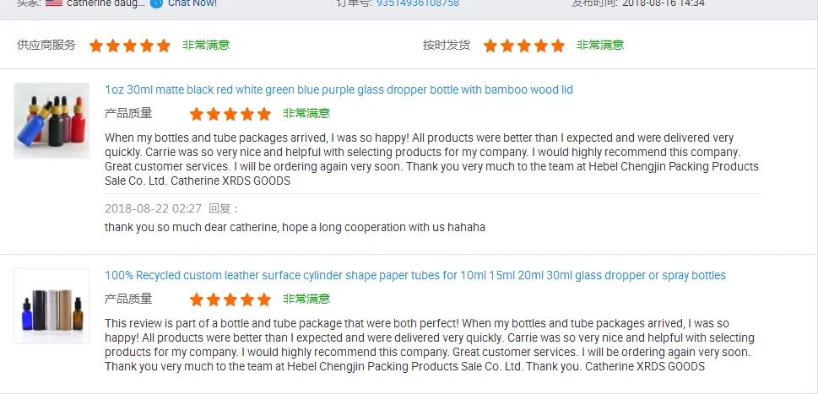Click 非常满意 label next to 按时发货 stars
Viewport: 818px width, 394px height.
[600, 46]
